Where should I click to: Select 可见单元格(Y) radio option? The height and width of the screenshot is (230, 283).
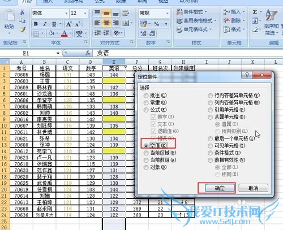[210, 146]
